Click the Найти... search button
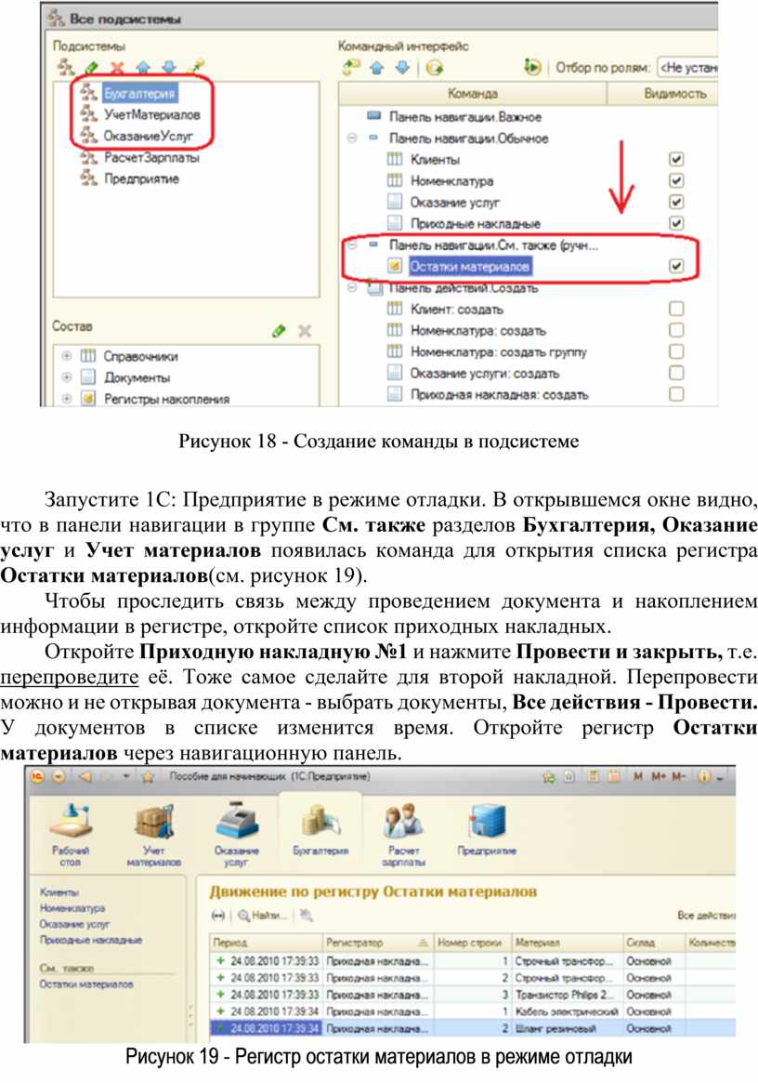Image resolution: width=758 pixels, height=1083 pixels. click(262, 916)
